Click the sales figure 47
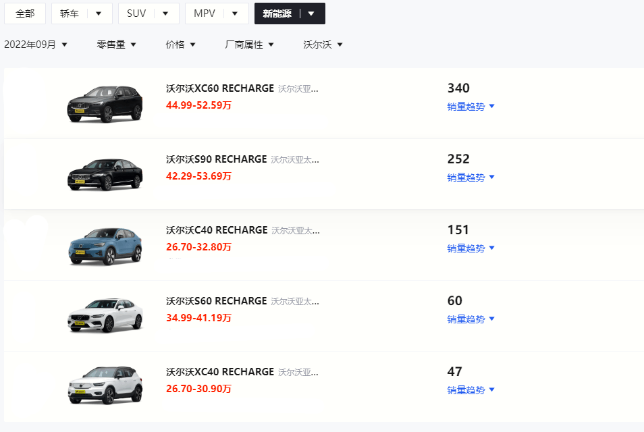This screenshot has height=432, width=644. click(x=455, y=372)
